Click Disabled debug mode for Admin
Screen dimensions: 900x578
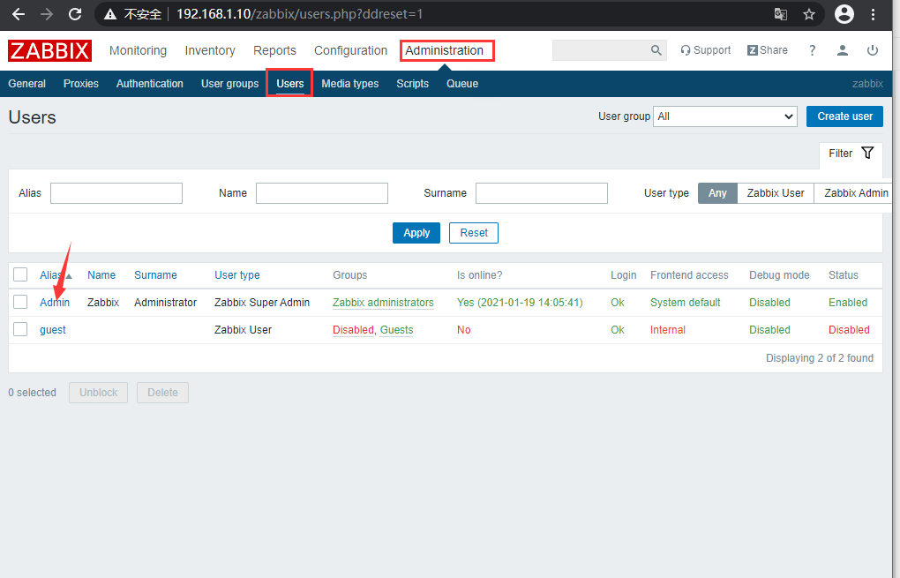click(769, 303)
